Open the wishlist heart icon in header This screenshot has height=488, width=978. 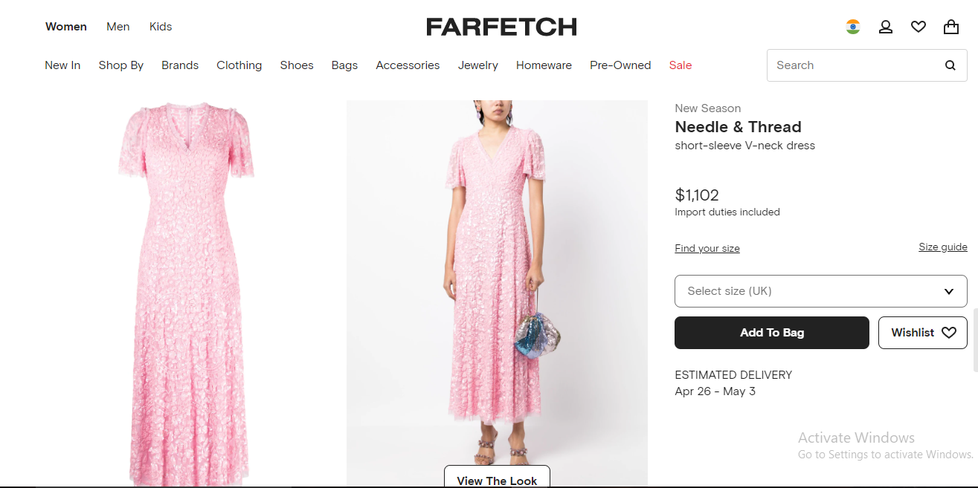(x=919, y=27)
